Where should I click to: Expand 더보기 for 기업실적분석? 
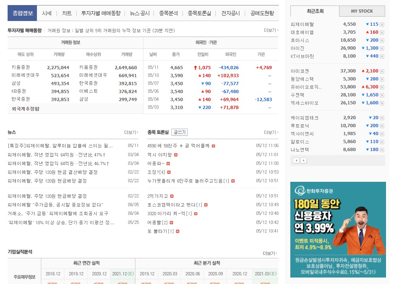click(x=270, y=253)
